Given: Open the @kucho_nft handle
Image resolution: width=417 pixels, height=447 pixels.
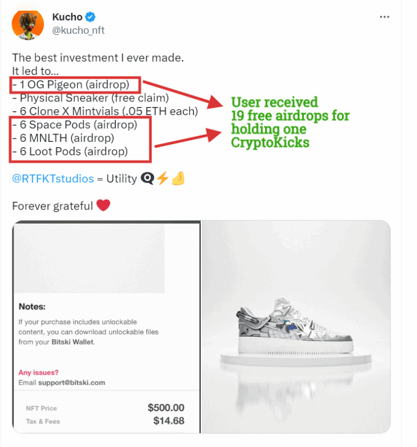Looking at the screenshot, I should click(x=78, y=30).
